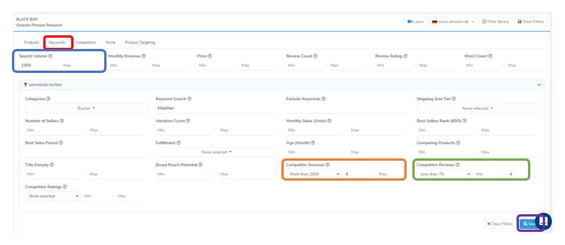Open the Filter library
Image resolution: width=565 pixels, height=245 pixels.
tap(496, 22)
